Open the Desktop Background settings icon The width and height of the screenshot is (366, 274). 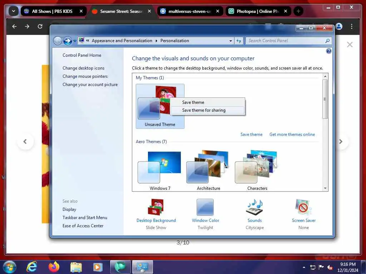click(156, 207)
